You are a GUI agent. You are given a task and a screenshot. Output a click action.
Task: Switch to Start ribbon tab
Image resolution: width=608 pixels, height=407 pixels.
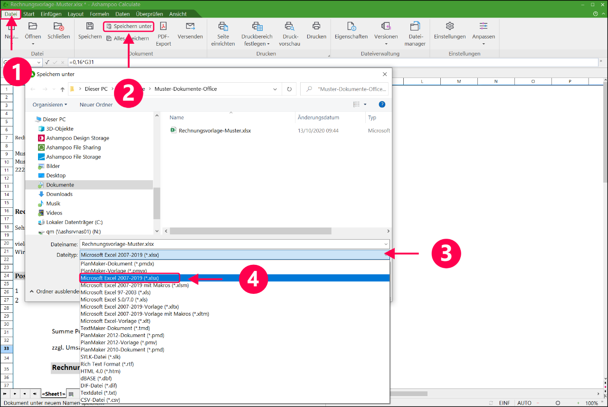click(x=28, y=14)
